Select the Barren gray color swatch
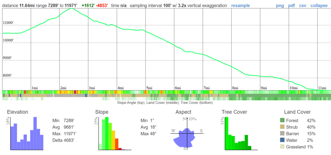The height and width of the screenshot is (155, 331). tap(283, 134)
